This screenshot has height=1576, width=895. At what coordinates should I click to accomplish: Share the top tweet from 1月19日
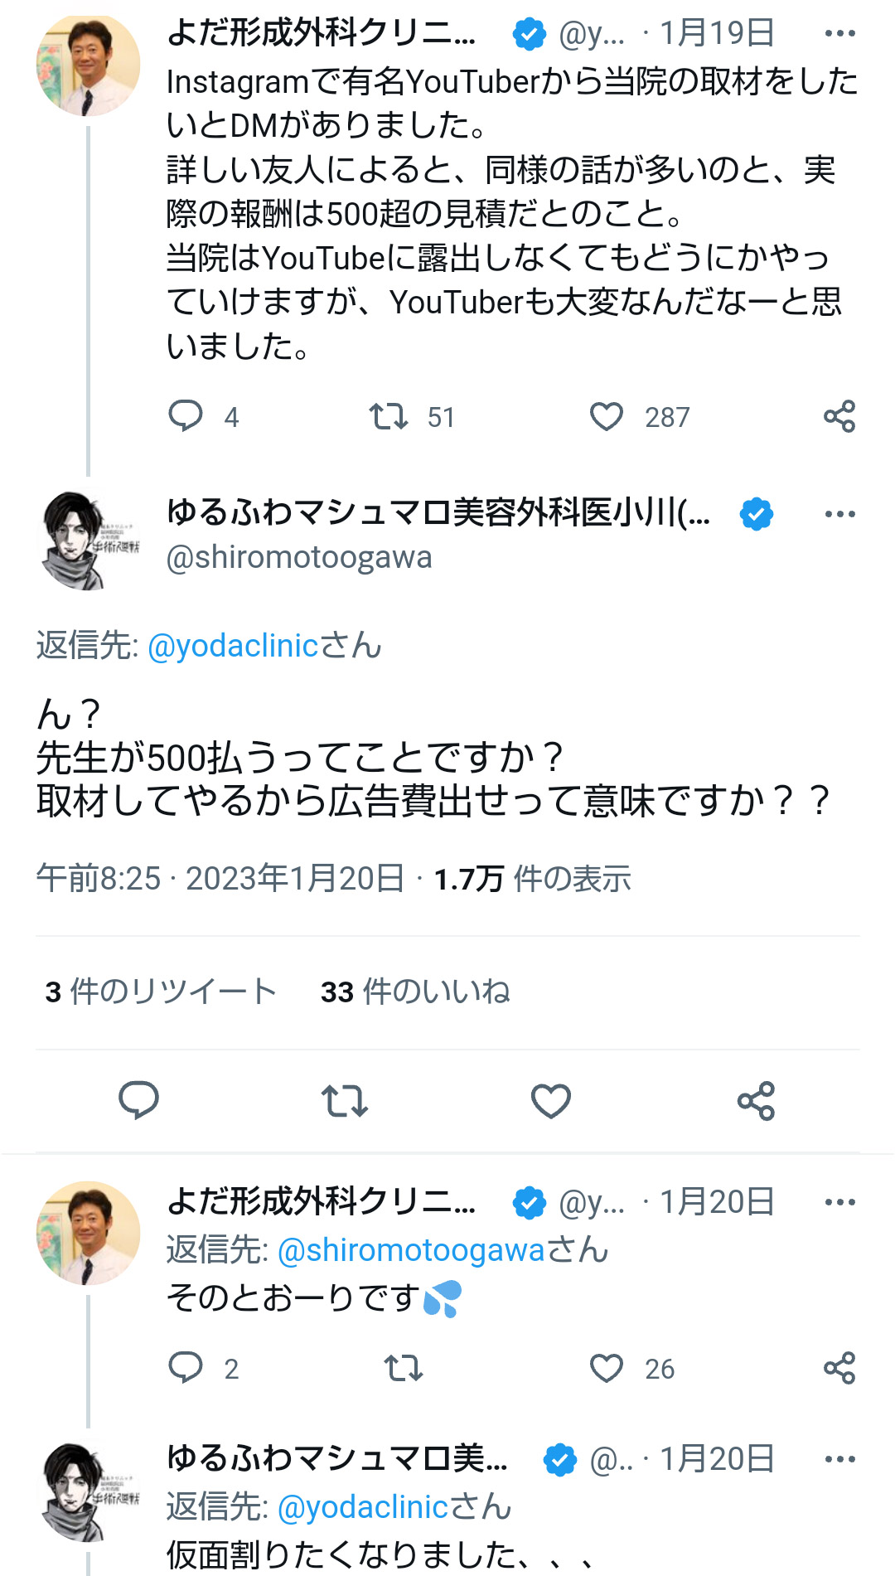click(x=839, y=416)
